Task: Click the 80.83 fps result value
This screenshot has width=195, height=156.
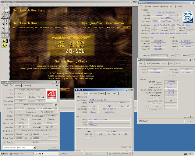Action: point(113,28)
